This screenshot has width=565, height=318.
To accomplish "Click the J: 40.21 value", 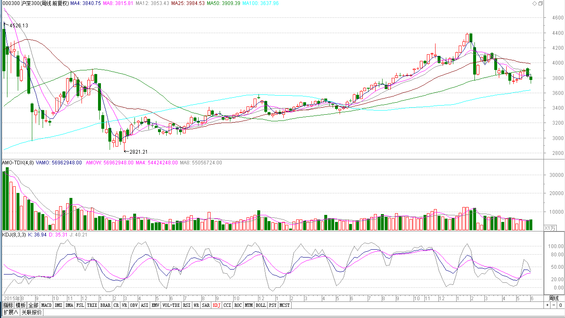I will click(x=79, y=235).
